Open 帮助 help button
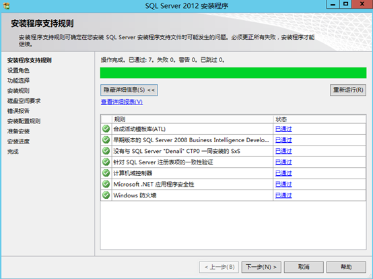Screen dimensions: 373x279 pos(346,267)
